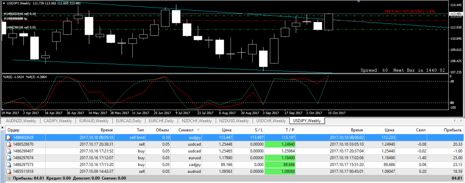The width and height of the screenshot is (465, 183).
Task: Click the red -198.5 пп loss text on the chart
Action: [x=409, y=11]
